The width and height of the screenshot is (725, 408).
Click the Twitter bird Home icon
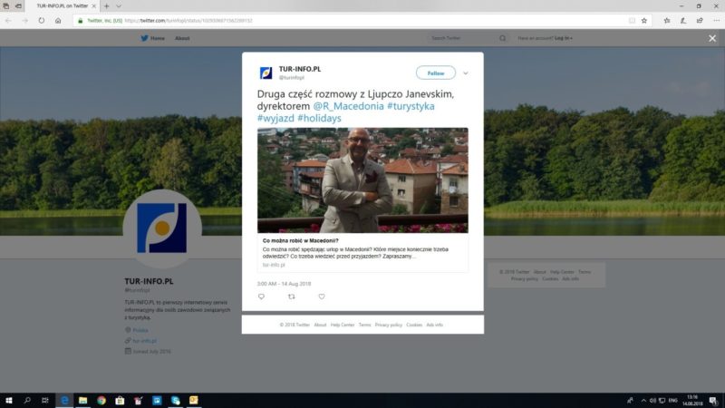(x=144, y=38)
